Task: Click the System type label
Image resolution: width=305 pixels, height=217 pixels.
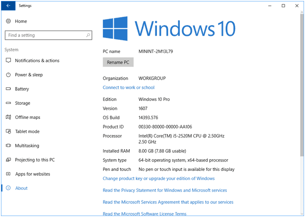Action: 115,160
